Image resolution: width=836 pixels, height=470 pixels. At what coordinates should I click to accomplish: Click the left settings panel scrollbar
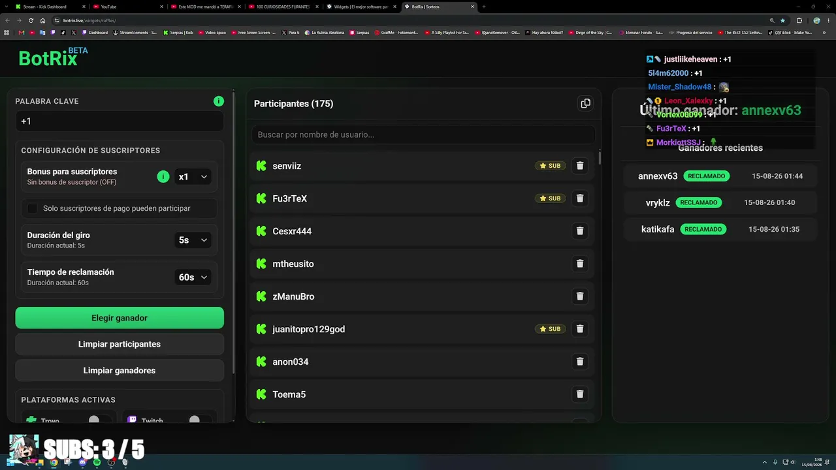pyautogui.click(x=234, y=232)
